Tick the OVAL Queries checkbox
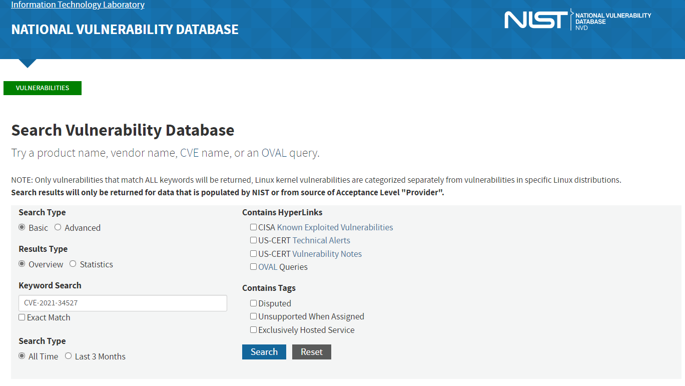The height and width of the screenshot is (386, 685). click(254, 267)
